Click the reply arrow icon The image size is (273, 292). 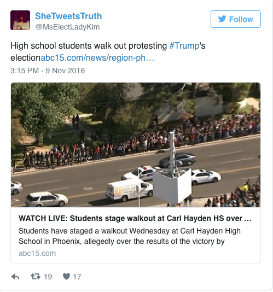[15, 277]
